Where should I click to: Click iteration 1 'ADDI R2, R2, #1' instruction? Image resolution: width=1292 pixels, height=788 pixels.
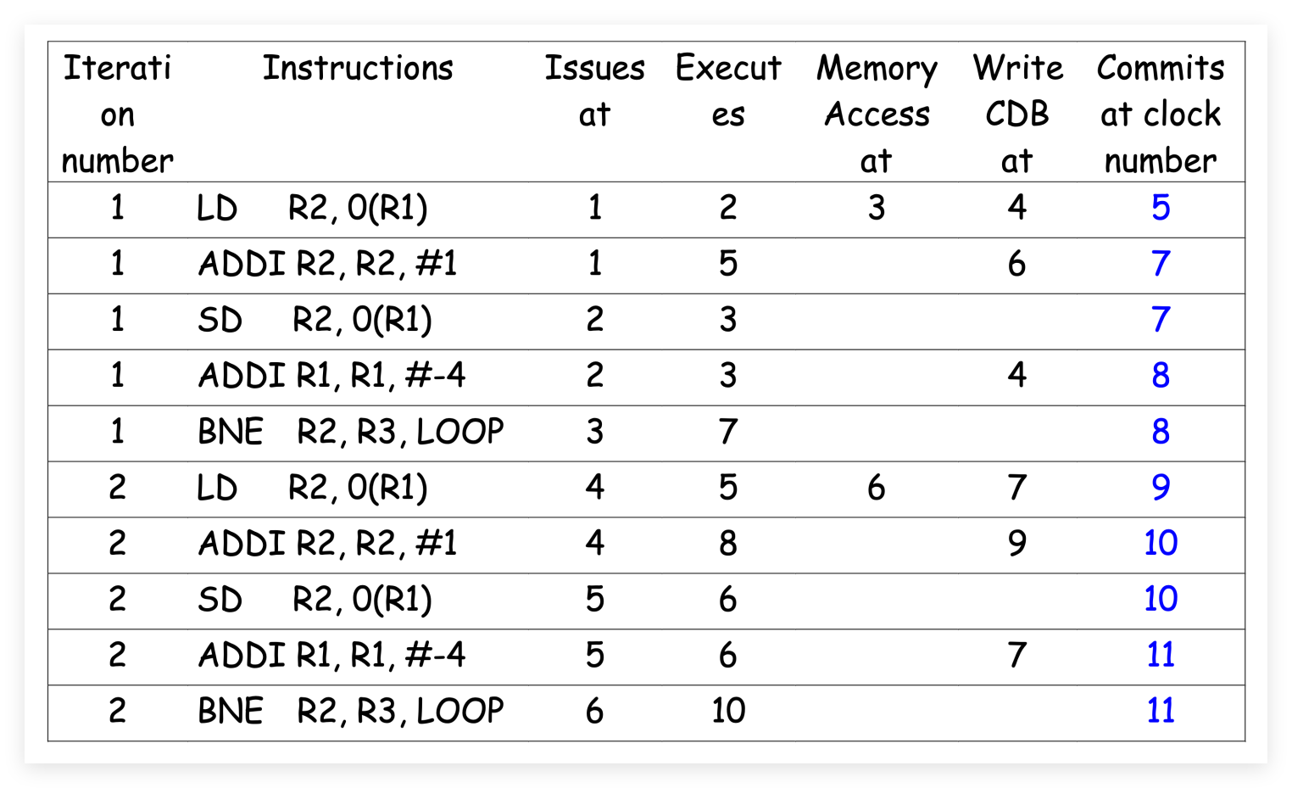[327, 264]
